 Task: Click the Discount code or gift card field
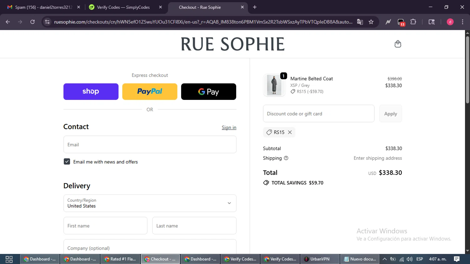pyautogui.click(x=319, y=113)
